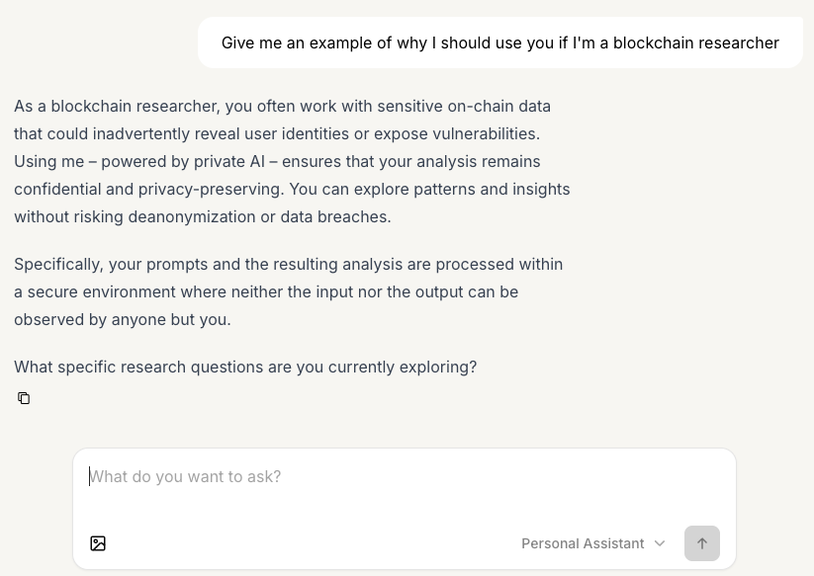Viewport: 814px width, 576px height.
Task: Expand the chevron beside Personal Assistant
Action: 660,543
